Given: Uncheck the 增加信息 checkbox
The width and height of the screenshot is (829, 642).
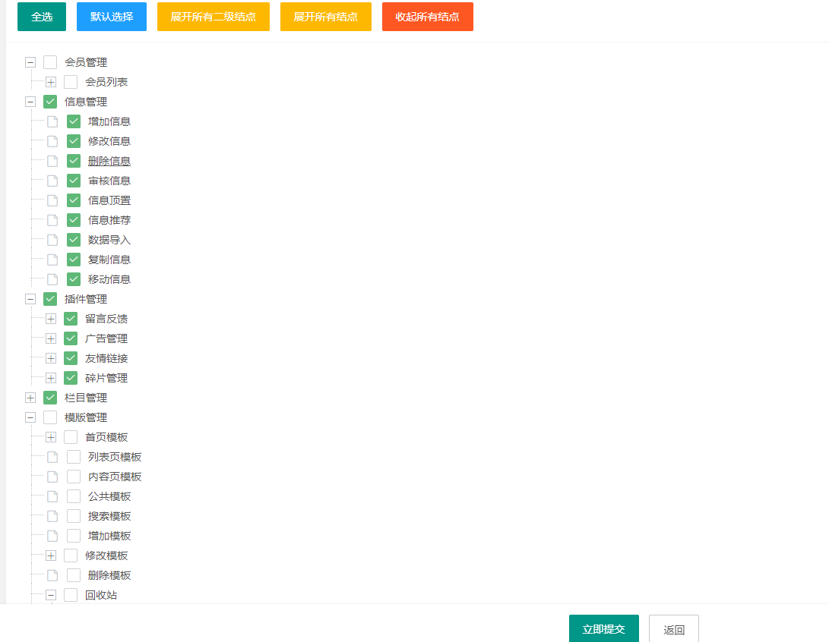Looking at the screenshot, I should click(x=74, y=121).
